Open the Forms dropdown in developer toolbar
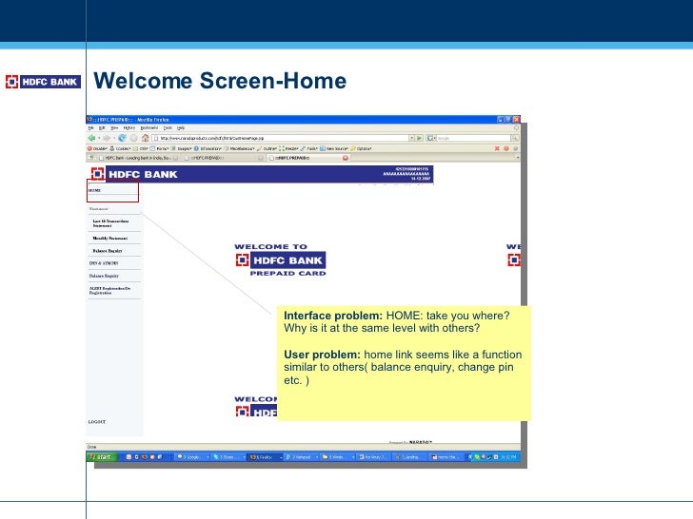Screen dimensions: 693x519 click(160, 148)
